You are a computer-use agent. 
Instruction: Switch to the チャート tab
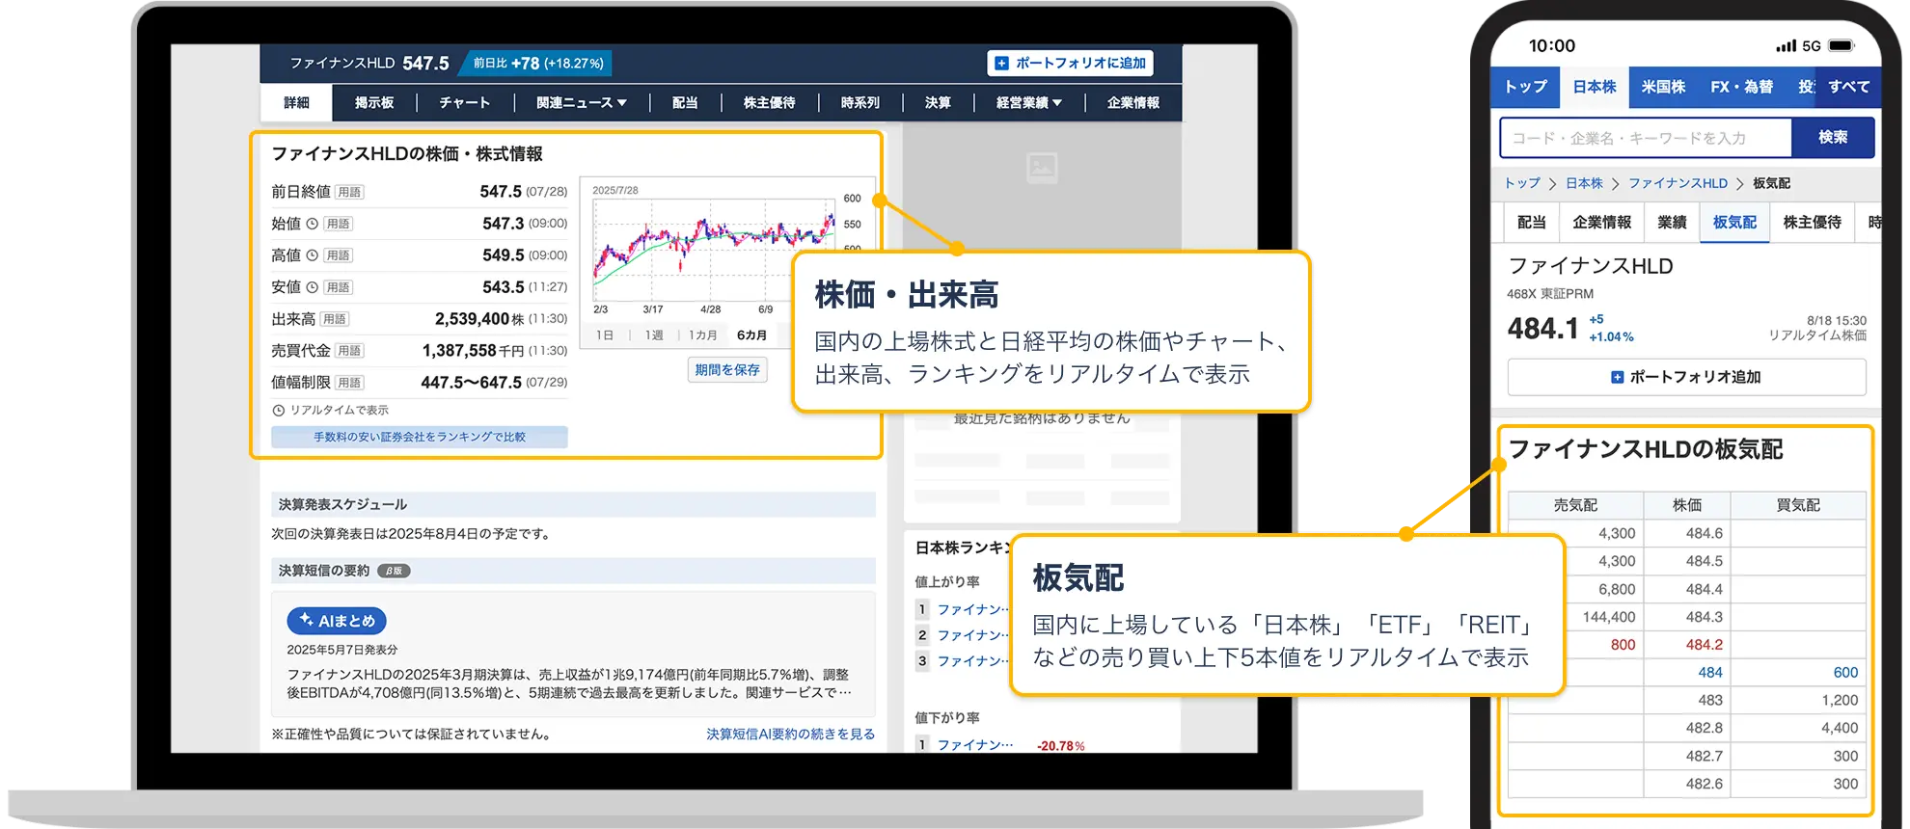click(465, 103)
